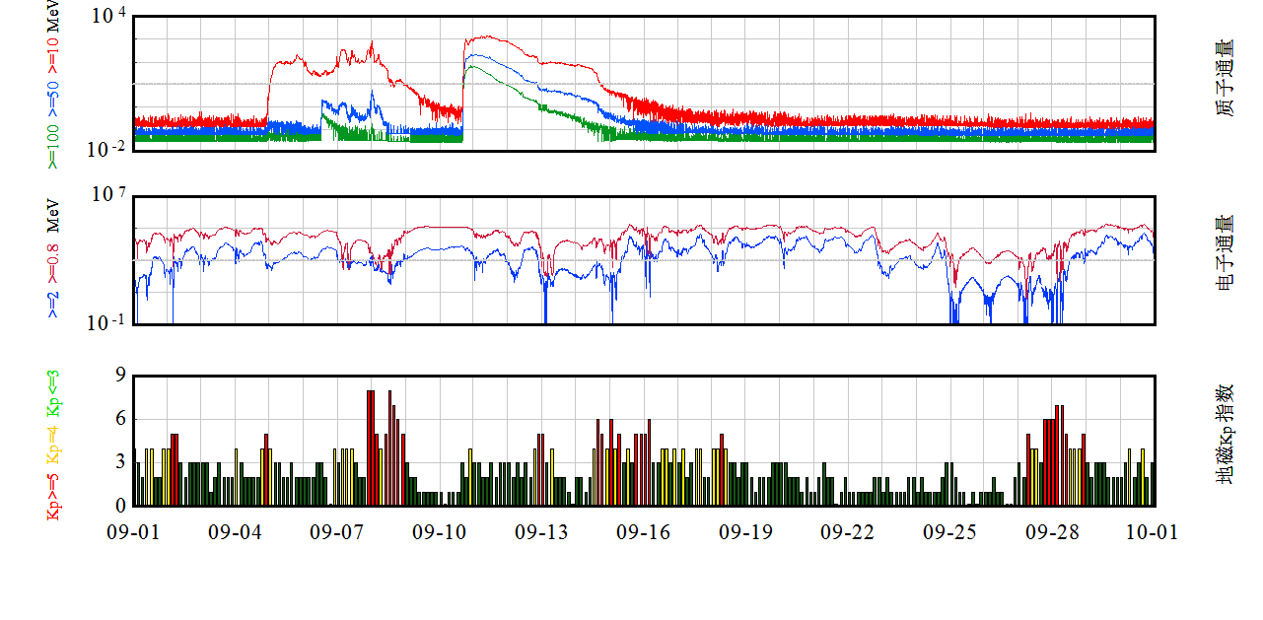Click the Kp axis value 6
Screen dimensions: 1263x620
(x=121, y=419)
